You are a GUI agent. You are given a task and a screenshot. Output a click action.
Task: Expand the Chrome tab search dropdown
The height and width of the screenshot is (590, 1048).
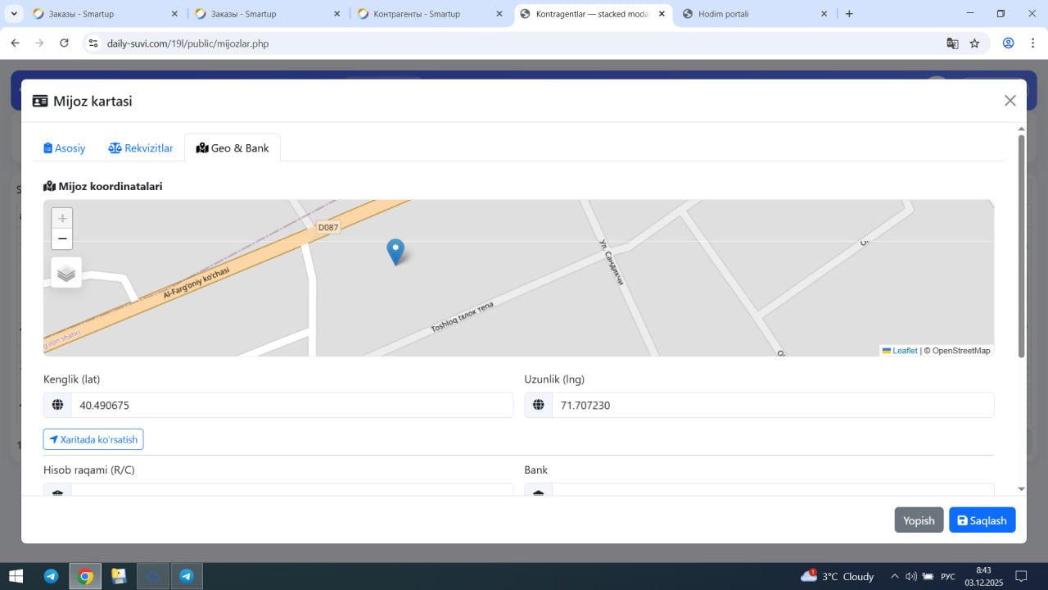click(x=15, y=14)
